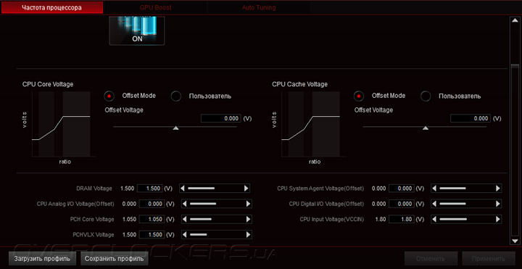Click the CPU Input Voltage(VCCIN) label

click(x=332, y=220)
